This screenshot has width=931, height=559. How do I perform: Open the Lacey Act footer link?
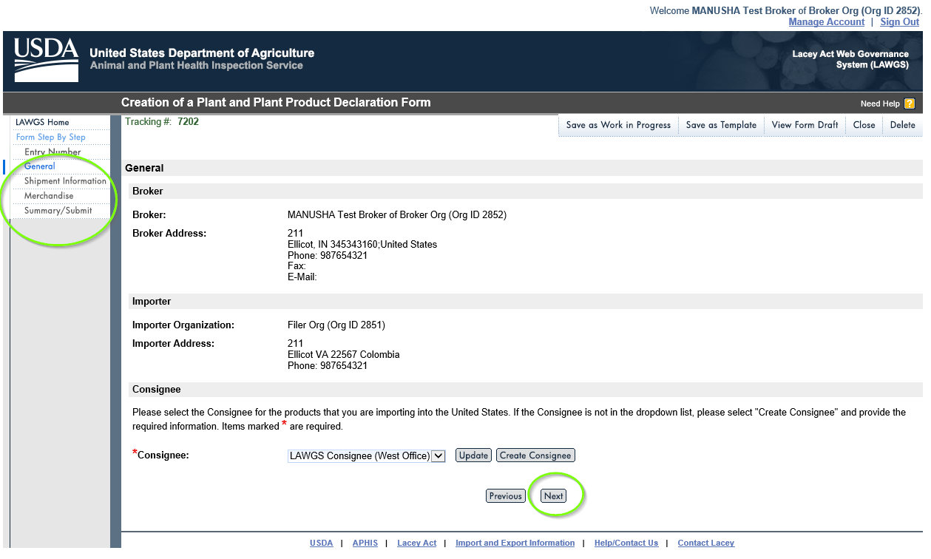[x=416, y=543]
